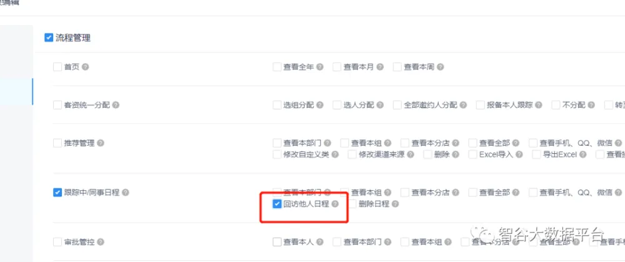
Task: Click help icon next to 跟踪中/同事日程
Action: click(x=126, y=193)
